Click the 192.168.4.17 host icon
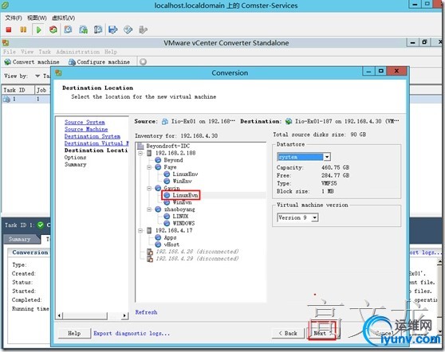 (149, 230)
